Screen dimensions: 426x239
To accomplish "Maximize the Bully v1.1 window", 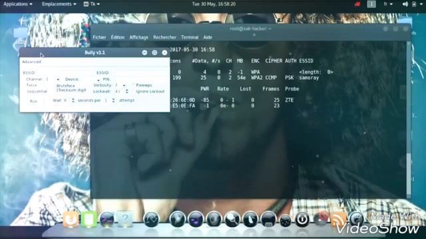I will pos(154,52).
